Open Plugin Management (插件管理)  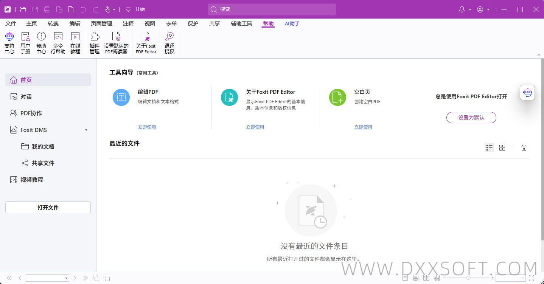point(95,43)
